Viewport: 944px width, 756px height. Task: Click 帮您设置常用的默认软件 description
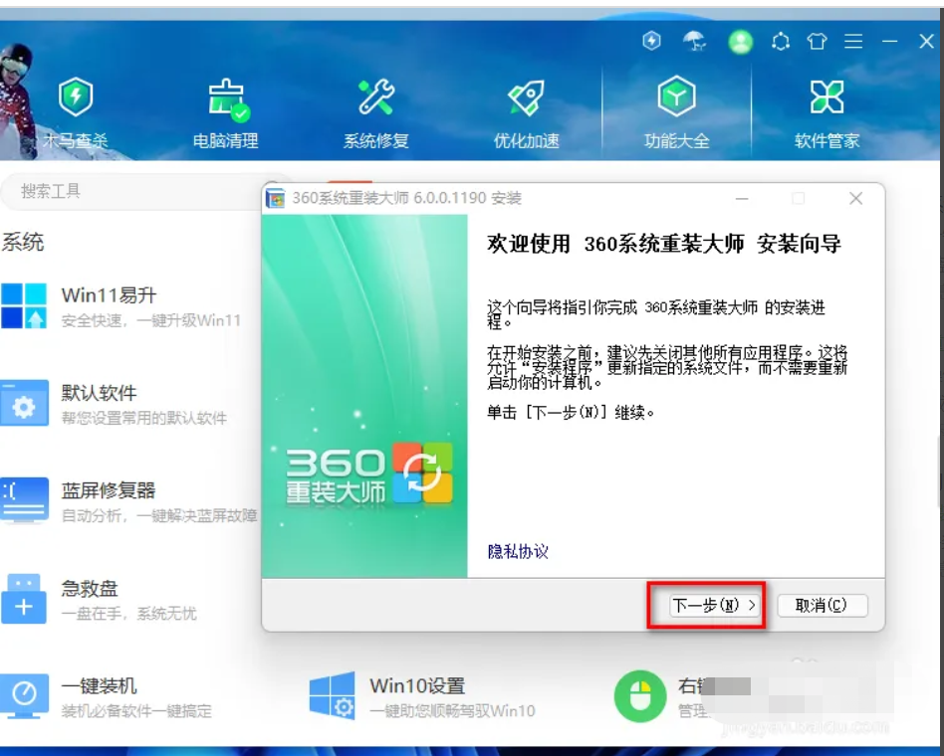click(x=144, y=418)
